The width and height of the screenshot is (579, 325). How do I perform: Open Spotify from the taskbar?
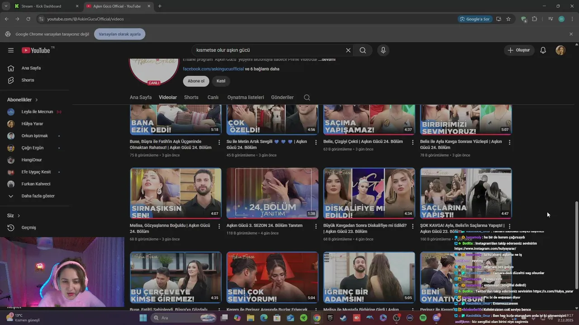(x=423, y=318)
